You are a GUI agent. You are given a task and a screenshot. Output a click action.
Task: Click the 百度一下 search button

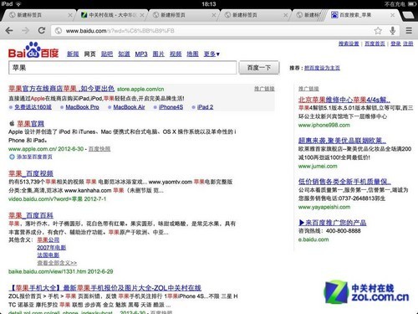click(x=259, y=68)
